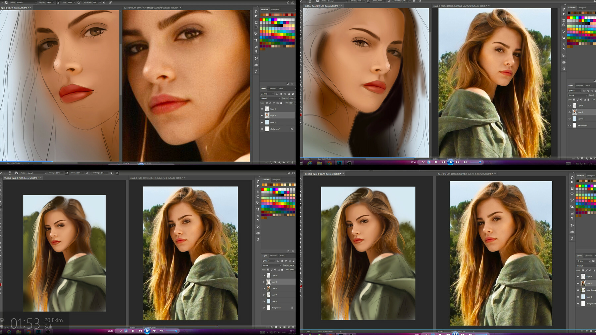Lock transparent pixels in top-left Layers panel

[267, 103]
